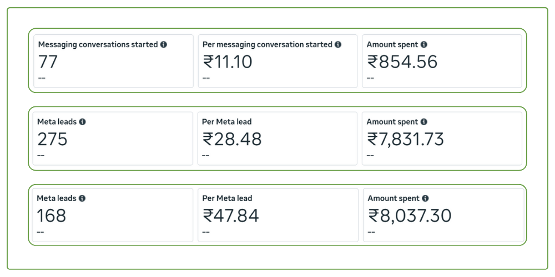
Task: Click info icon for Meta leads 168
Action: tap(82, 198)
